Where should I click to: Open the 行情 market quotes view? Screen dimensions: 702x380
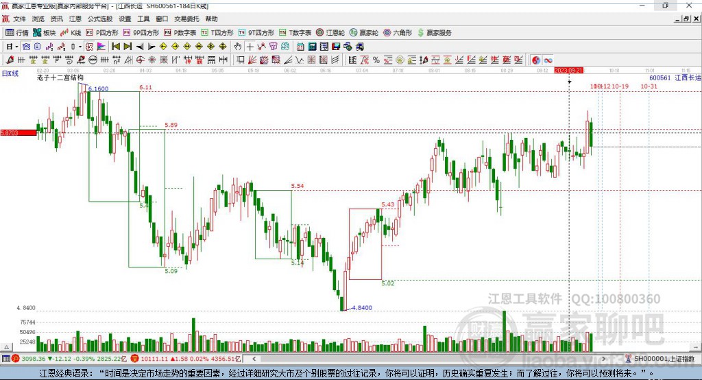pos(16,33)
